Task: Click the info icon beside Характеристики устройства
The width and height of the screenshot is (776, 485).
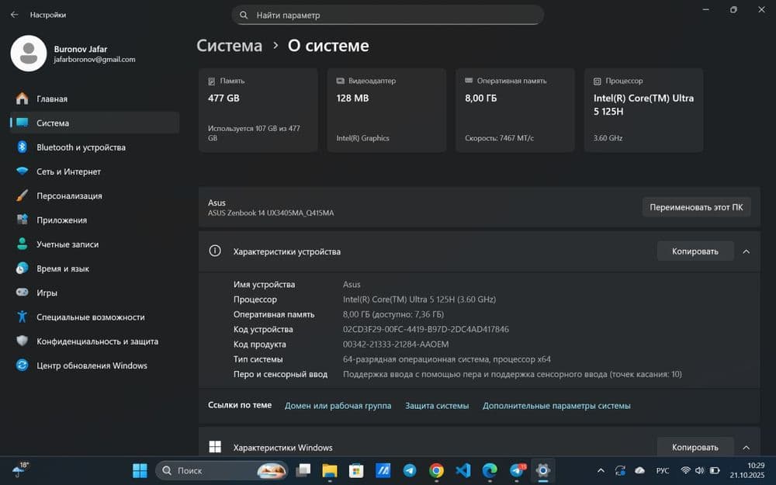Action: click(215, 251)
